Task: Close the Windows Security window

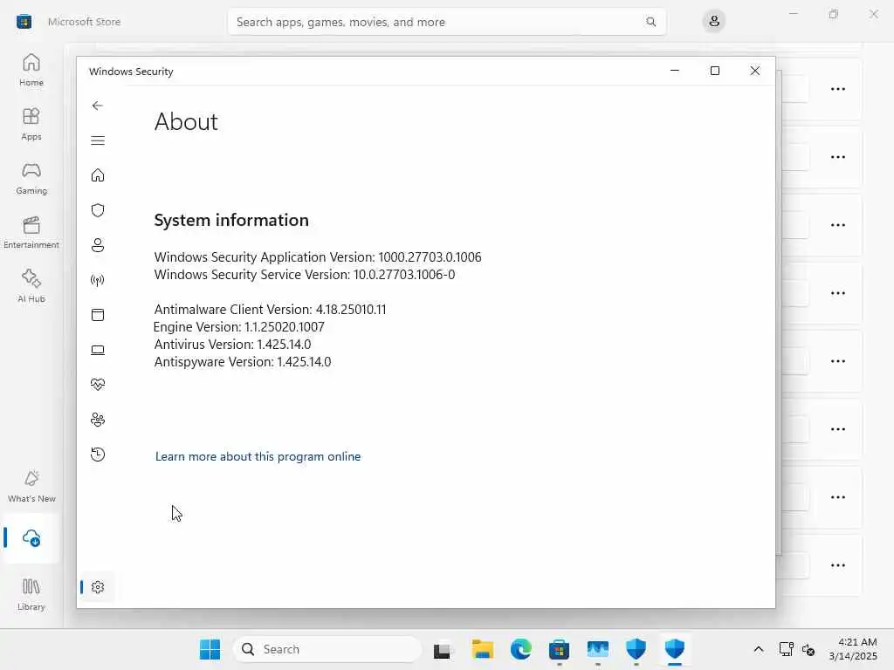Action: [x=755, y=71]
